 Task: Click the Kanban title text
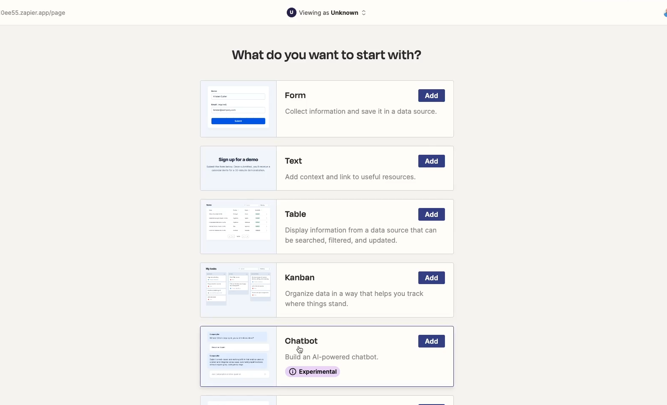[x=299, y=277]
